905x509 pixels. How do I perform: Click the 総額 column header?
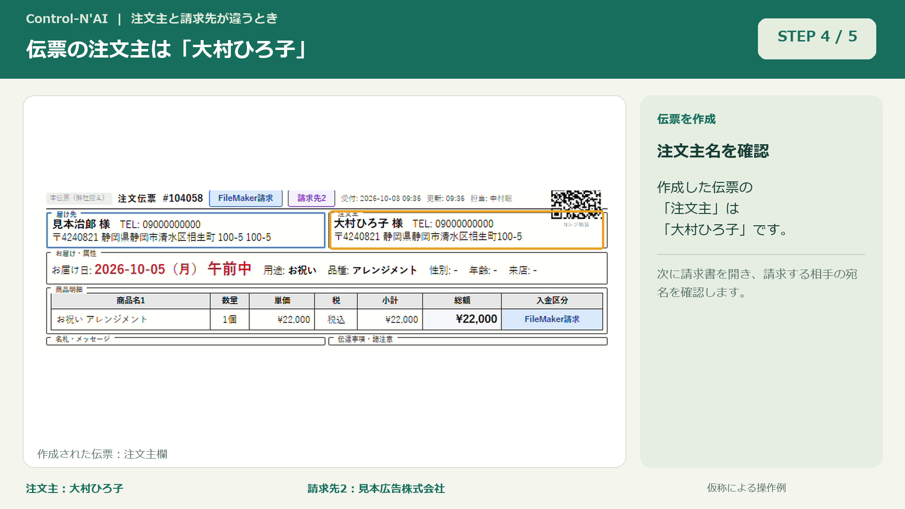462,301
